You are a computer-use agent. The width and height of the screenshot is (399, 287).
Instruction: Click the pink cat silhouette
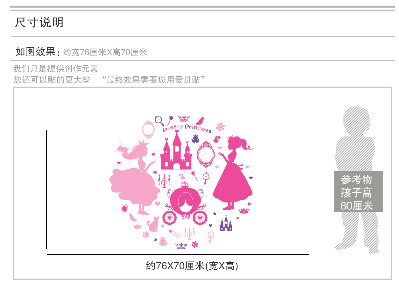tap(153, 224)
